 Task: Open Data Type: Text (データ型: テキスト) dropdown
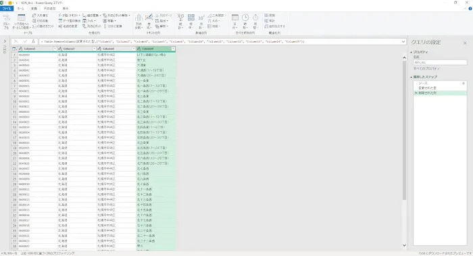[x=69, y=16]
